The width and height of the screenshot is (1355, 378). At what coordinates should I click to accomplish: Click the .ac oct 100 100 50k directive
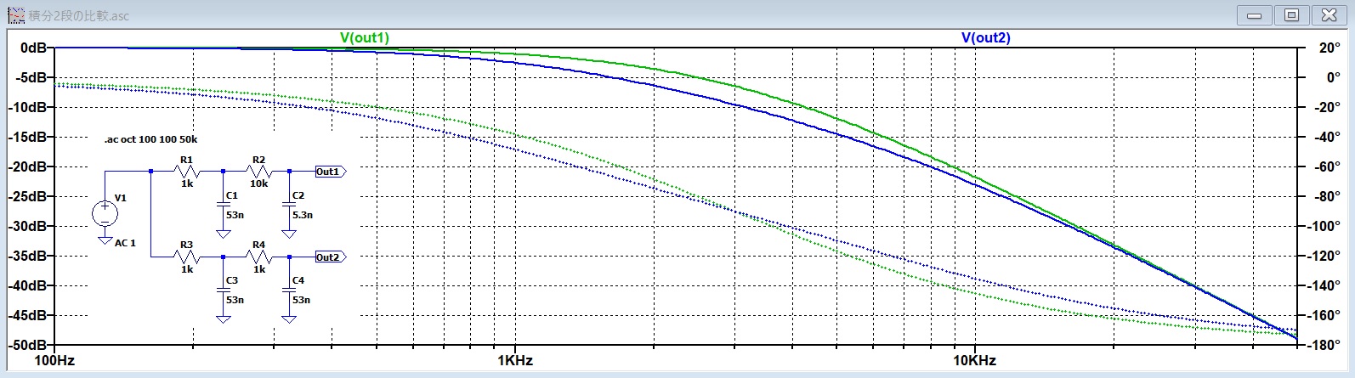coord(150,139)
